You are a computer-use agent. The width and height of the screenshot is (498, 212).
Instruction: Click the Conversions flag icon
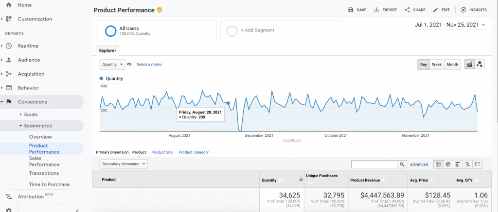coord(9,102)
